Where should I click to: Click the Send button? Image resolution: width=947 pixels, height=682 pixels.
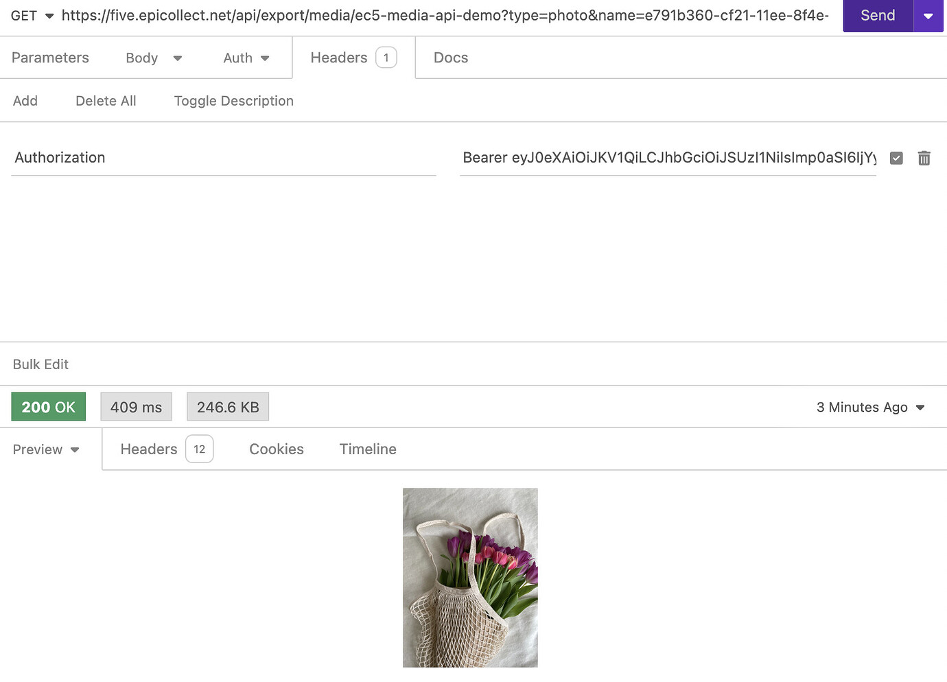click(877, 15)
